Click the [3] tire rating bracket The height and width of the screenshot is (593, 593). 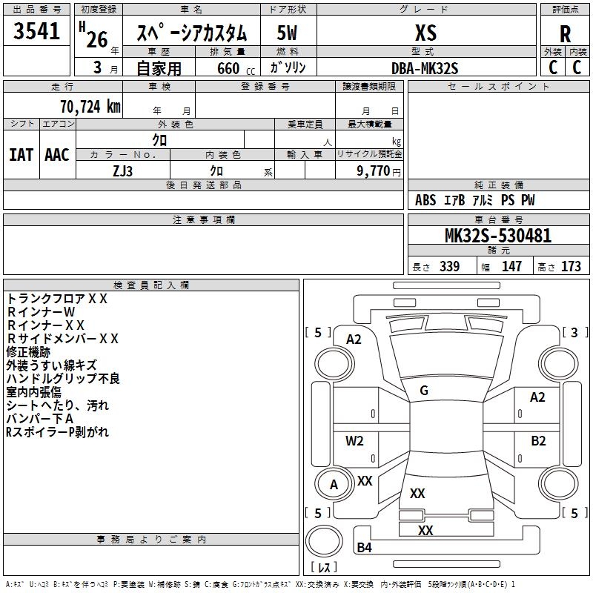click(x=574, y=333)
